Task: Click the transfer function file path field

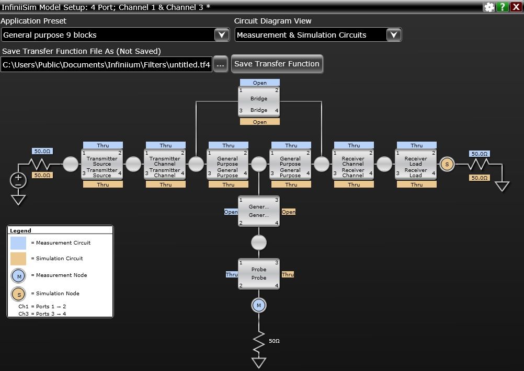Action: tap(107, 64)
